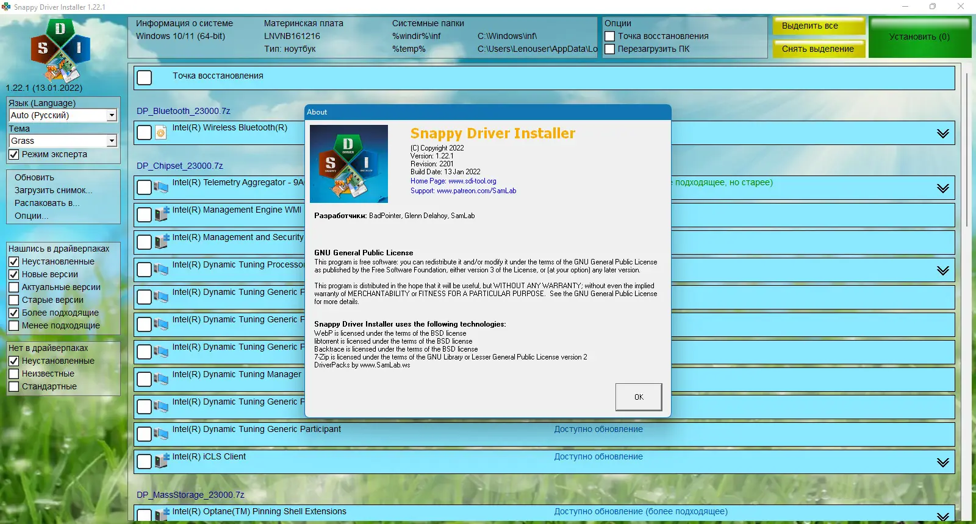
Task: Click the LNVNB161216 motherboard info
Action: [292, 36]
